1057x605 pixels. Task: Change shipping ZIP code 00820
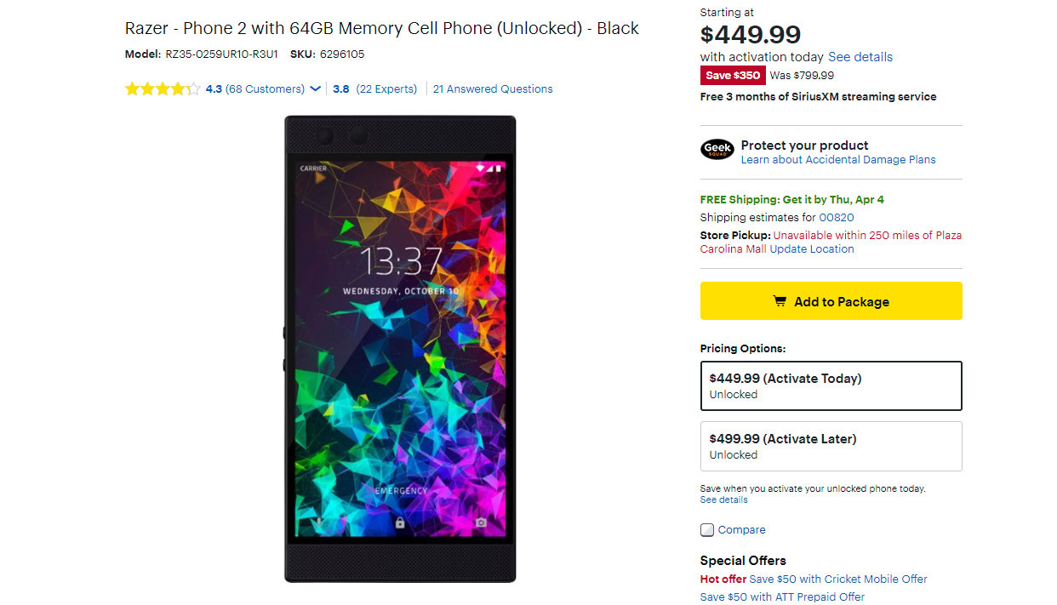pyautogui.click(x=837, y=218)
